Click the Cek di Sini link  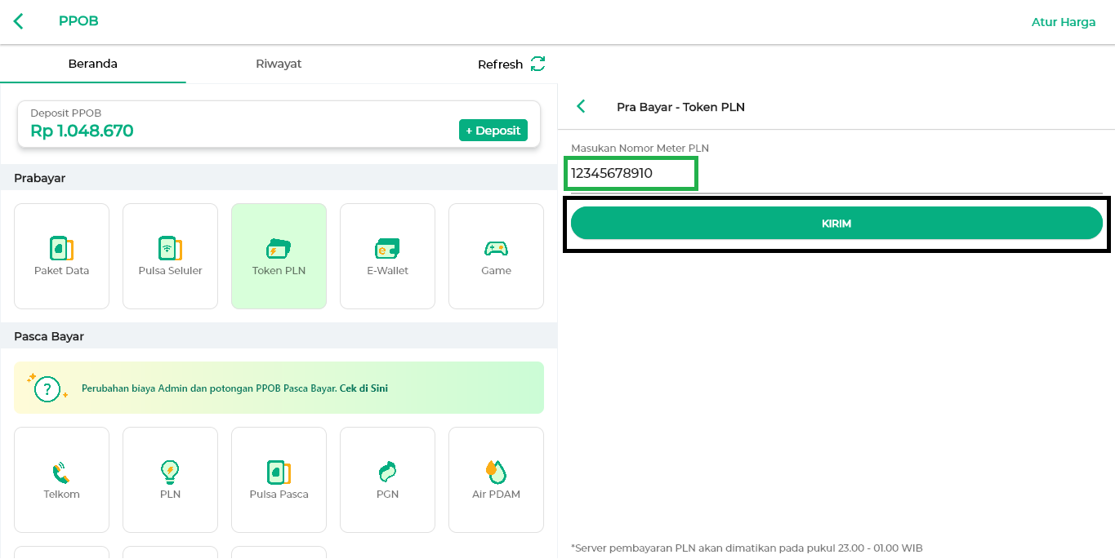click(363, 388)
